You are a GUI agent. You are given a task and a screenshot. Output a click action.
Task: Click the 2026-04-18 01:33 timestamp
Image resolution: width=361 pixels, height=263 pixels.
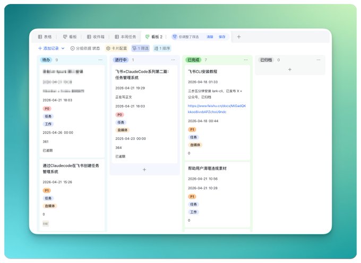pyautogui.click(x=203, y=82)
